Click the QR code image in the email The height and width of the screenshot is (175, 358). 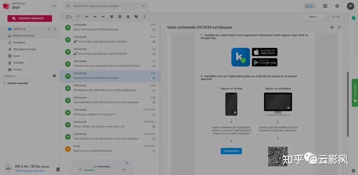[x=278, y=156]
